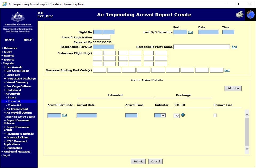Expand Vessel Summary submenu
Viewport: 256px width, 168px height.
click(x=16, y=82)
